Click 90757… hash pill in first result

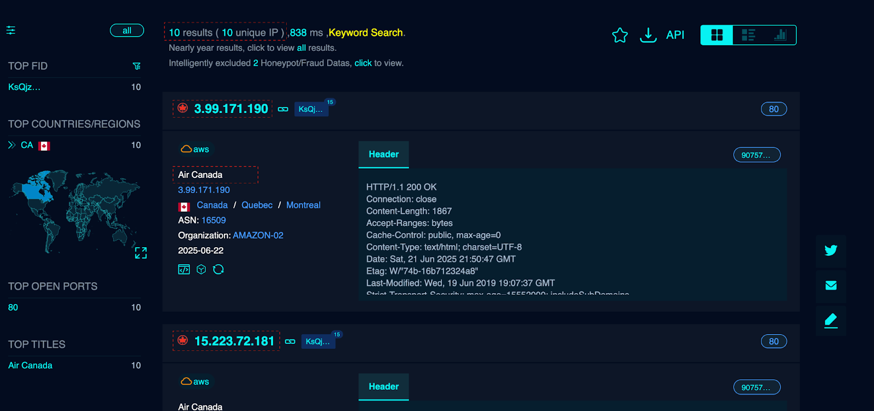tap(757, 155)
